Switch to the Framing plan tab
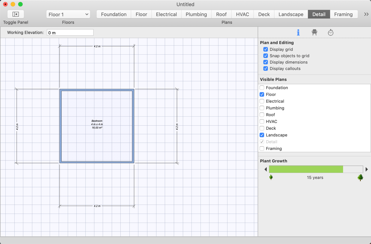The width and height of the screenshot is (371, 244). tap(343, 14)
